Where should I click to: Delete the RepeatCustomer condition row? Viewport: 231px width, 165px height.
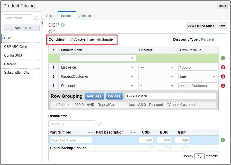(x=223, y=76)
